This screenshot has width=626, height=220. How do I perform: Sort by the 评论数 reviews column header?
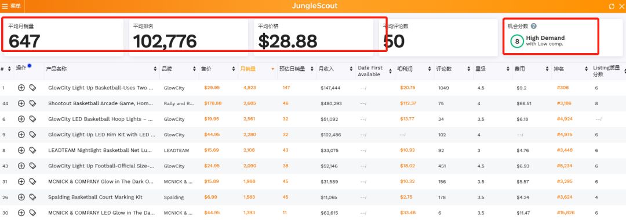(x=444, y=69)
